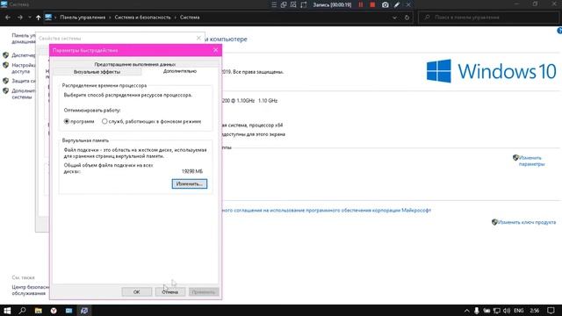This screenshot has height=316, width=562.
Task: Show hidden system tray icons
Action: 466,311
